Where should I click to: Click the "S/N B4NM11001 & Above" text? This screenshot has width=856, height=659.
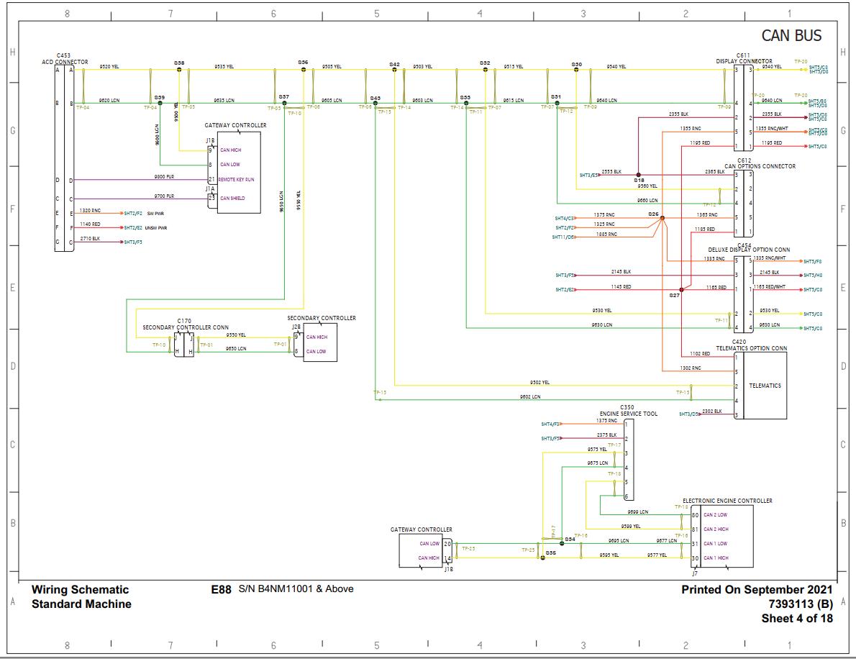296,588
